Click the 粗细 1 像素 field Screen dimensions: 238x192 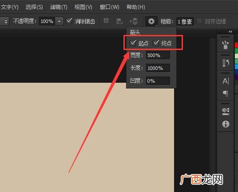pyautogui.click(x=185, y=22)
